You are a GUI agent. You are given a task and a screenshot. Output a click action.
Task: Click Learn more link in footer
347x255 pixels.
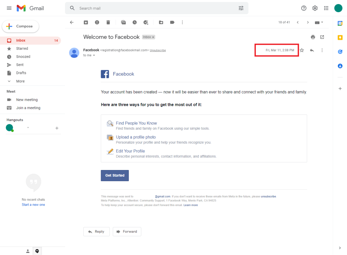(190, 205)
